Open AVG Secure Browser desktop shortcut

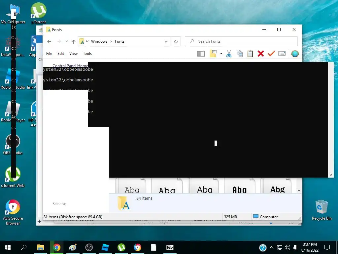click(13, 213)
